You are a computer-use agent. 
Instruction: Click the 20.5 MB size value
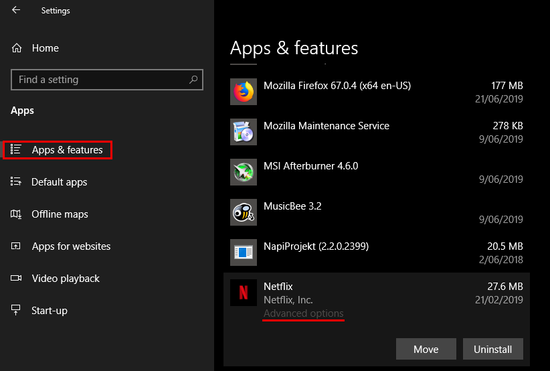[505, 246]
